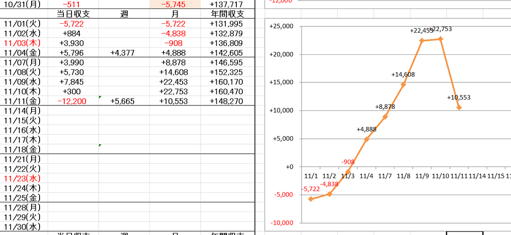Screen dimensions: 511x235
Task: Click the chart's +25,000 axis label
Action: coord(281,26)
